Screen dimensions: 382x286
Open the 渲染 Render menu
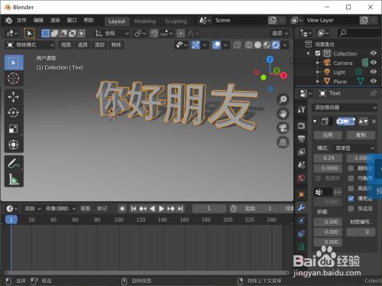pyautogui.click(x=55, y=21)
